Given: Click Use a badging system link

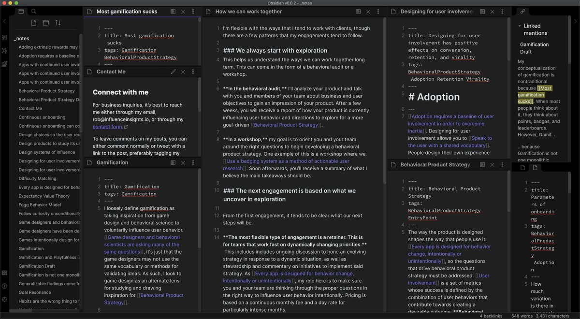Looking at the screenshot, I should click(288, 165).
